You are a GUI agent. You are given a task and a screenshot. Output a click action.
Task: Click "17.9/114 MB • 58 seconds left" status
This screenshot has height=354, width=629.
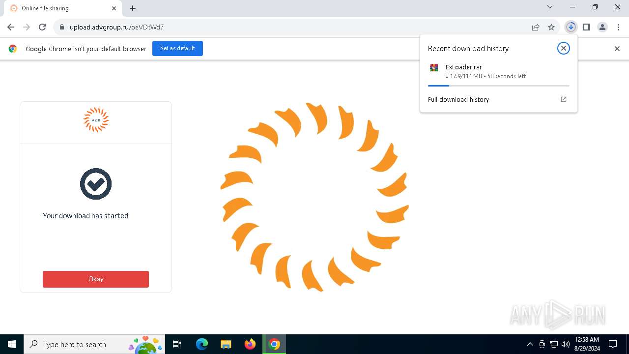486,76
